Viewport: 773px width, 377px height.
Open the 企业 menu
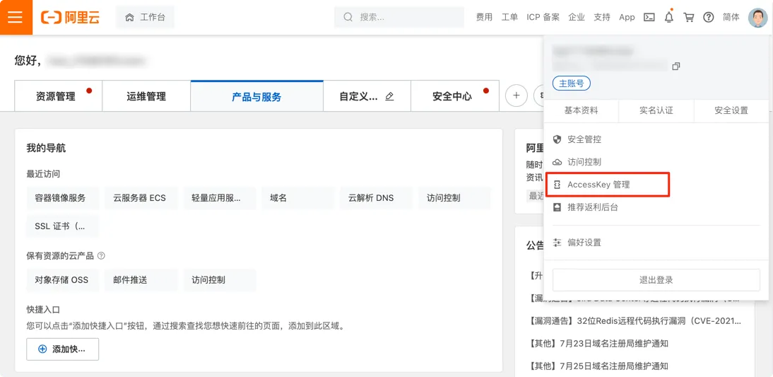point(577,17)
